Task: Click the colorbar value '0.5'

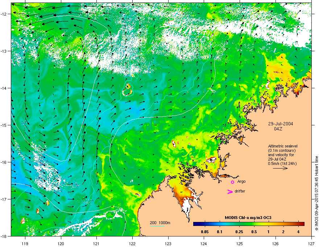Action: tap(254, 232)
